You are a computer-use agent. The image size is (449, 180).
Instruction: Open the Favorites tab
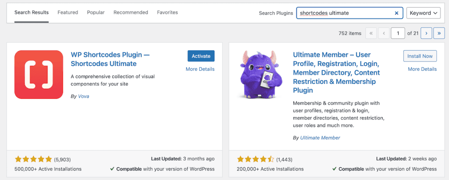click(167, 12)
